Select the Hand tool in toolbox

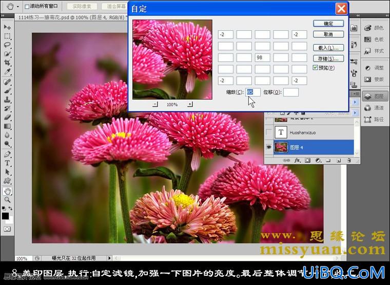click(8, 191)
